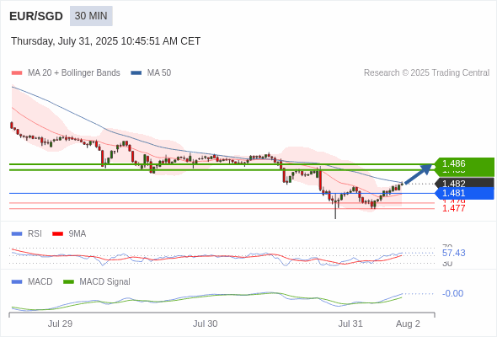Click the RSI value 57.43 label
The width and height of the screenshot is (497, 337).
coord(453,253)
